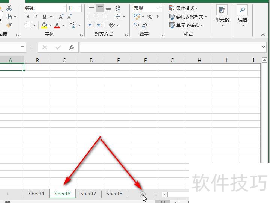The image size is (270, 203).
Task: Click the formula cancel X button
Action: pos(45,47)
